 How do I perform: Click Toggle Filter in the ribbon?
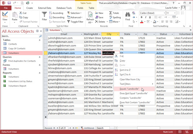[75, 22]
